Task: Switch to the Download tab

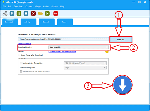Action: pyautogui.click(x=10, y=22)
